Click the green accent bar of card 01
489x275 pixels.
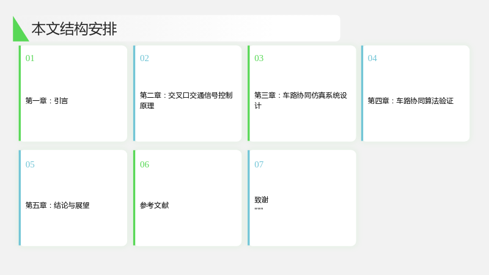click(x=20, y=94)
